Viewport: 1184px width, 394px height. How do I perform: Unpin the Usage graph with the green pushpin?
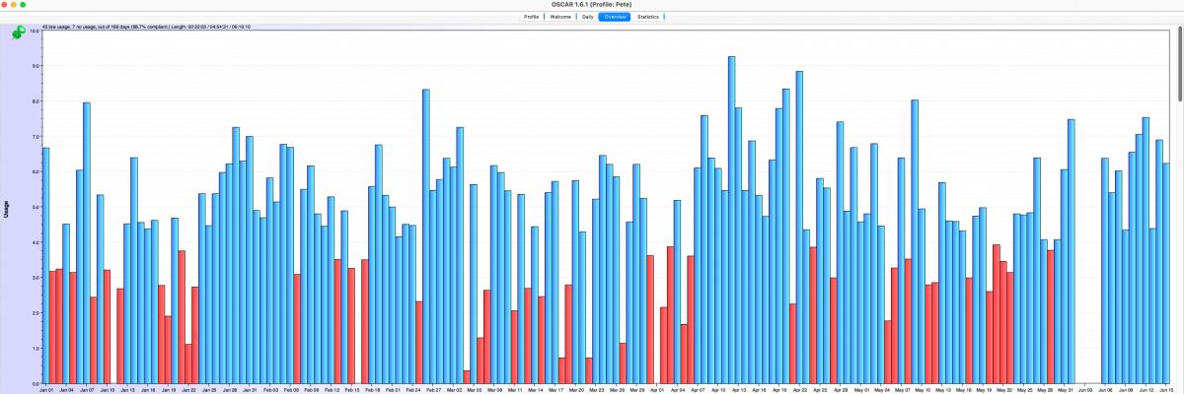[19, 32]
